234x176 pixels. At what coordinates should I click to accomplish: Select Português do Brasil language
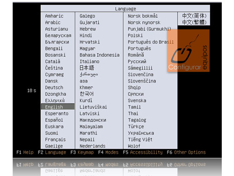[151, 42]
